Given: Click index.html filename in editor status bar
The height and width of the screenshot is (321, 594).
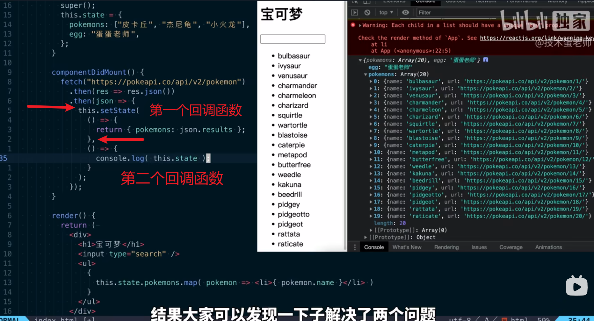Looking at the screenshot, I should pos(55,319).
